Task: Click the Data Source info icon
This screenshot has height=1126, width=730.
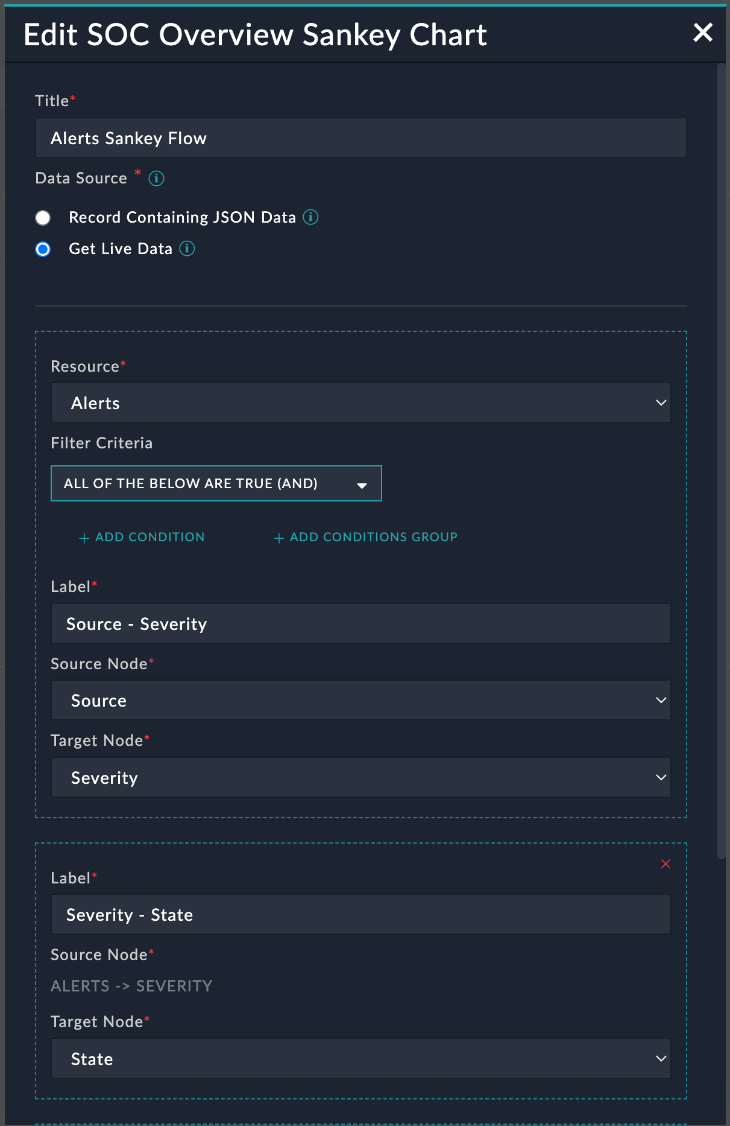Action: click(x=156, y=179)
